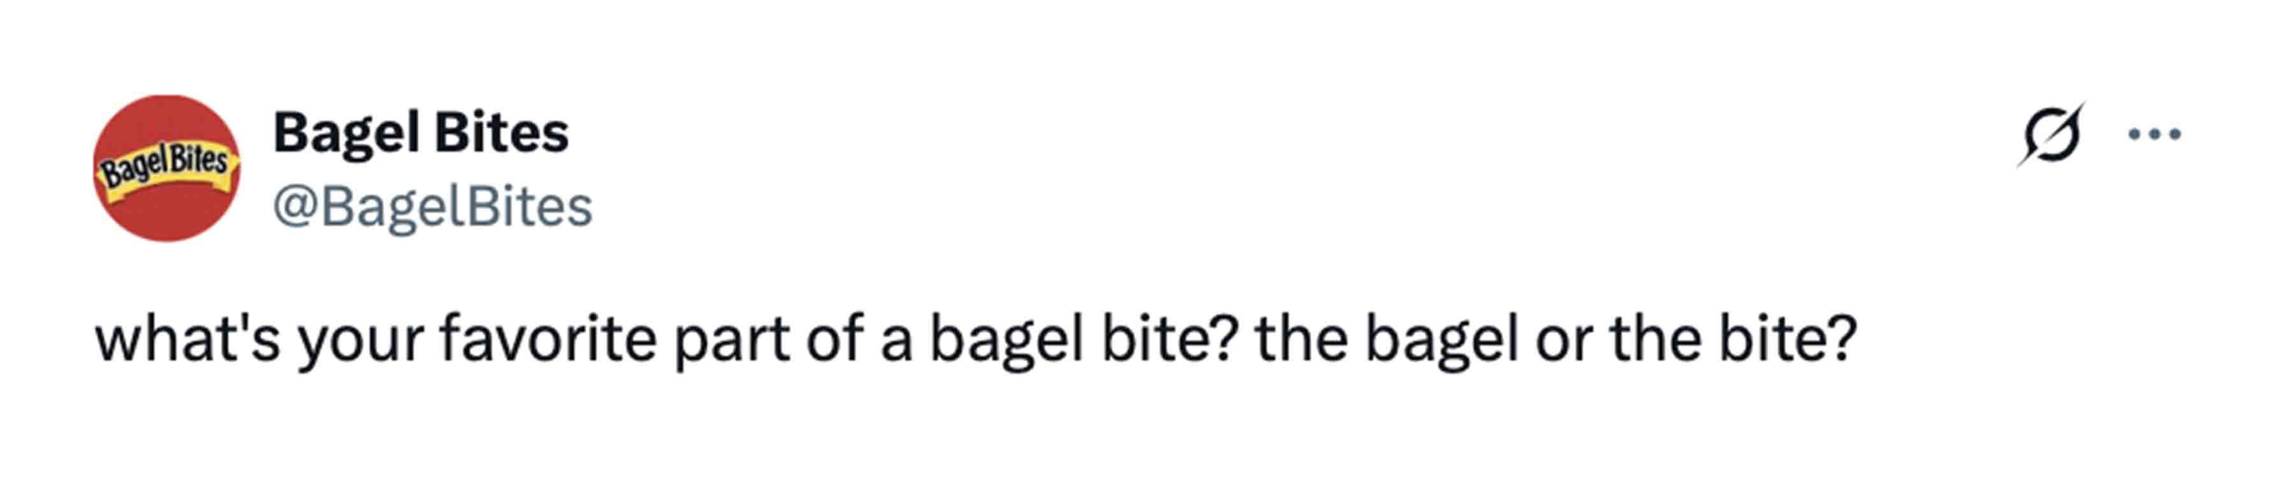Open the three-dot More options menu
Screen dimensions: 2294x499
[2154, 135]
